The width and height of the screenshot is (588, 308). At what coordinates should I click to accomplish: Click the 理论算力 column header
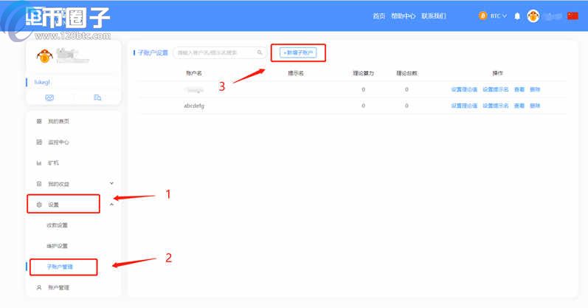click(363, 73)
